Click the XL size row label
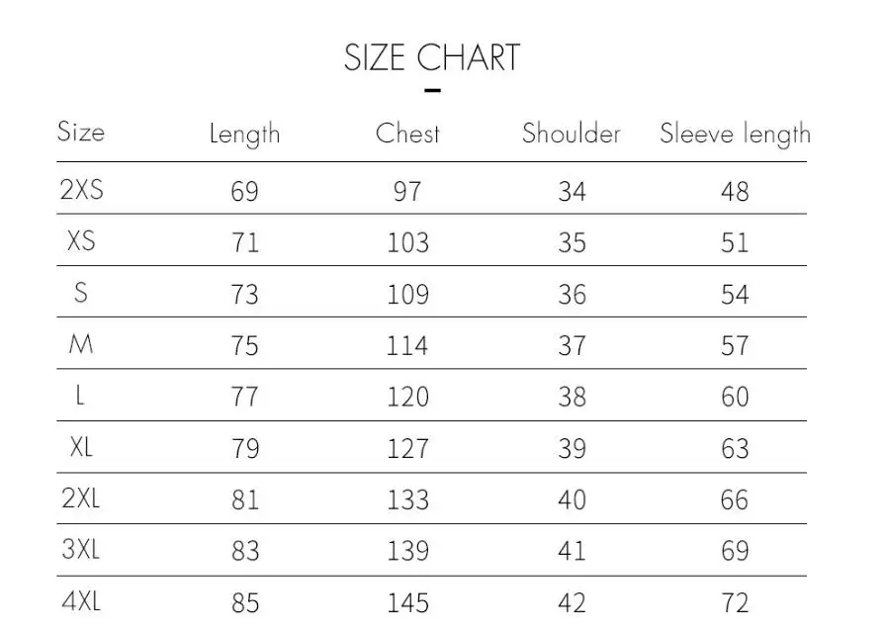The height and width of the screenshot is (634, 887). [x=81, y=447]
